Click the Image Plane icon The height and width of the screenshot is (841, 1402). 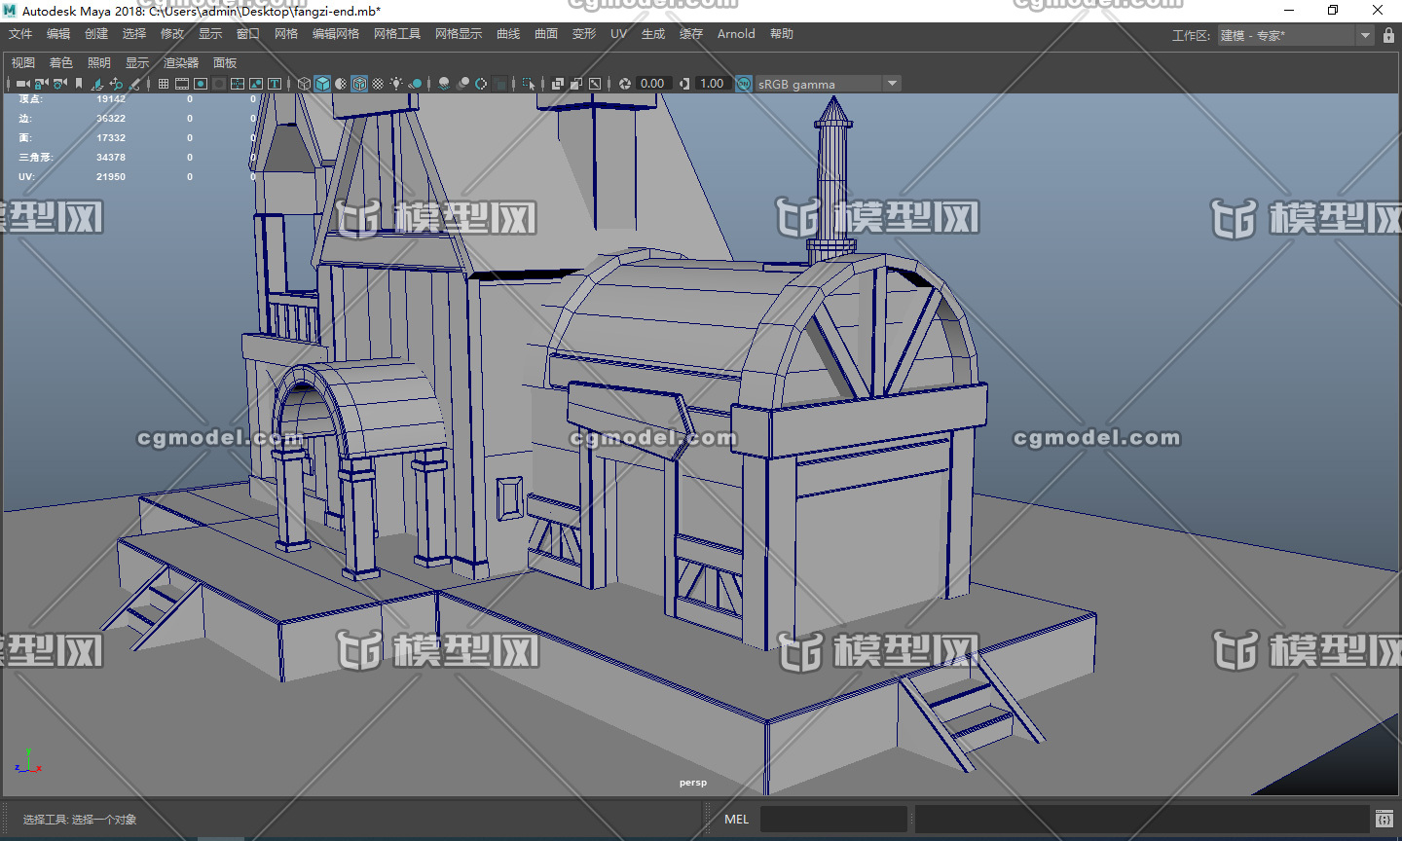click(97, 84)
